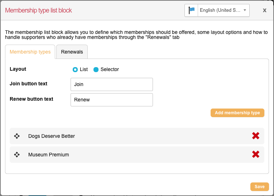Screen dimensions: 274x196
Task: Save the membership list block settings
Action: point(259,187)
